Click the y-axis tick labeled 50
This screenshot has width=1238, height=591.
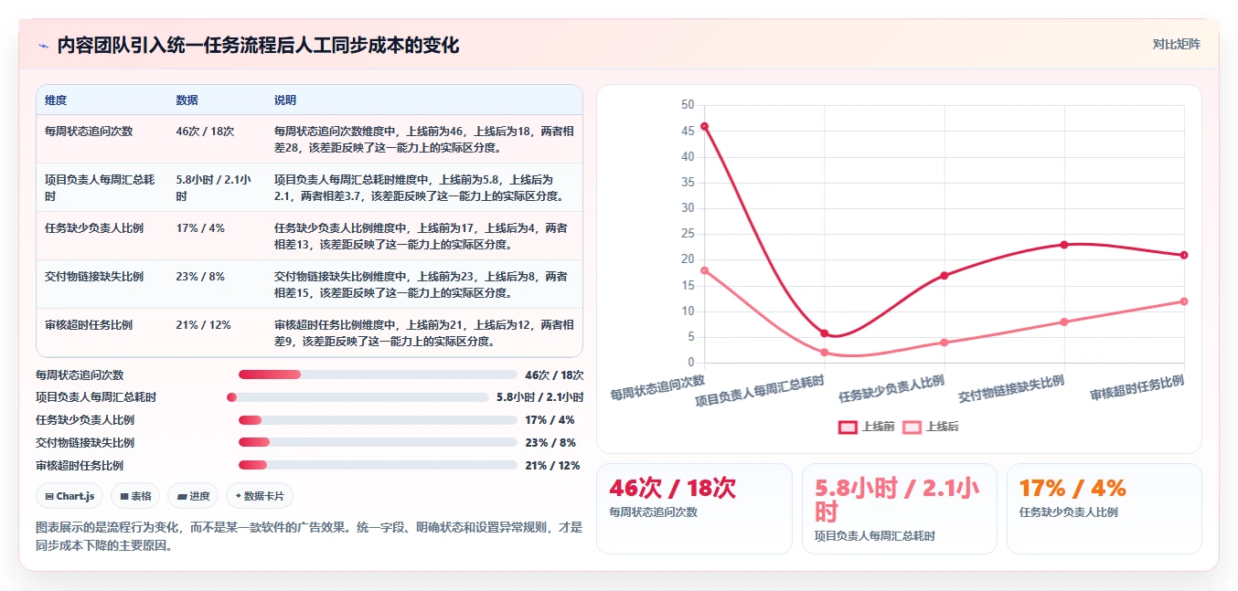[688, 105]
